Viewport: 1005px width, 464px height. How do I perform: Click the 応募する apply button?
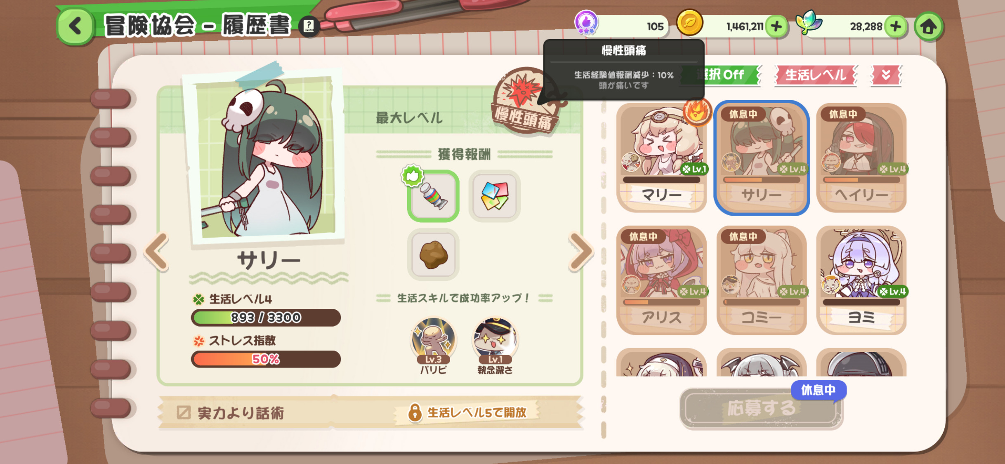point(761,408)
